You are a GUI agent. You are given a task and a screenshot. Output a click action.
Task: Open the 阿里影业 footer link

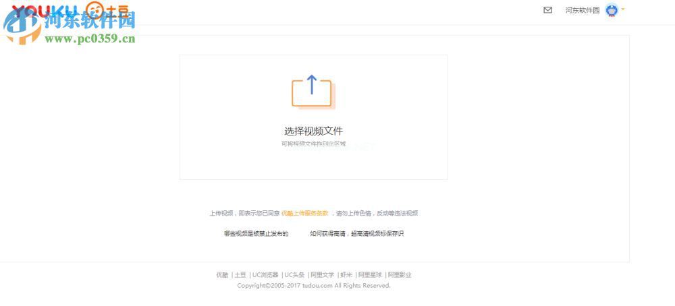(x=400, y=275)
